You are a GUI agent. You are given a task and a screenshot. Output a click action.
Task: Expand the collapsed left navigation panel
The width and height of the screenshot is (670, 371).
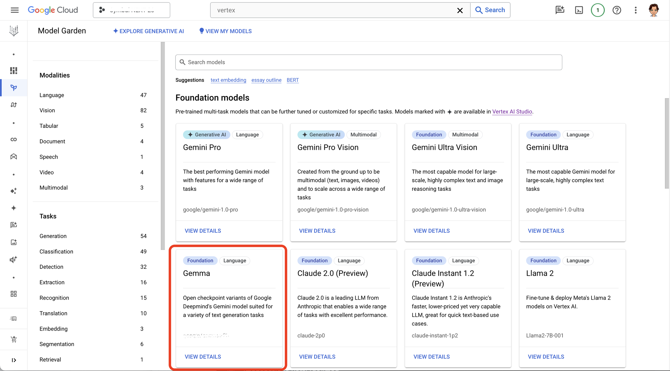click(13, 360)
